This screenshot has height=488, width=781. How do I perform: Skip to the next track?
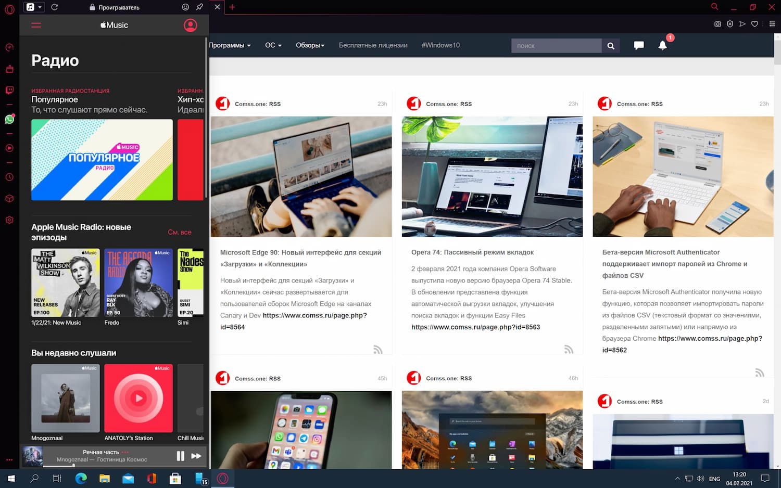pyautogui.click(x=196, y=456)
